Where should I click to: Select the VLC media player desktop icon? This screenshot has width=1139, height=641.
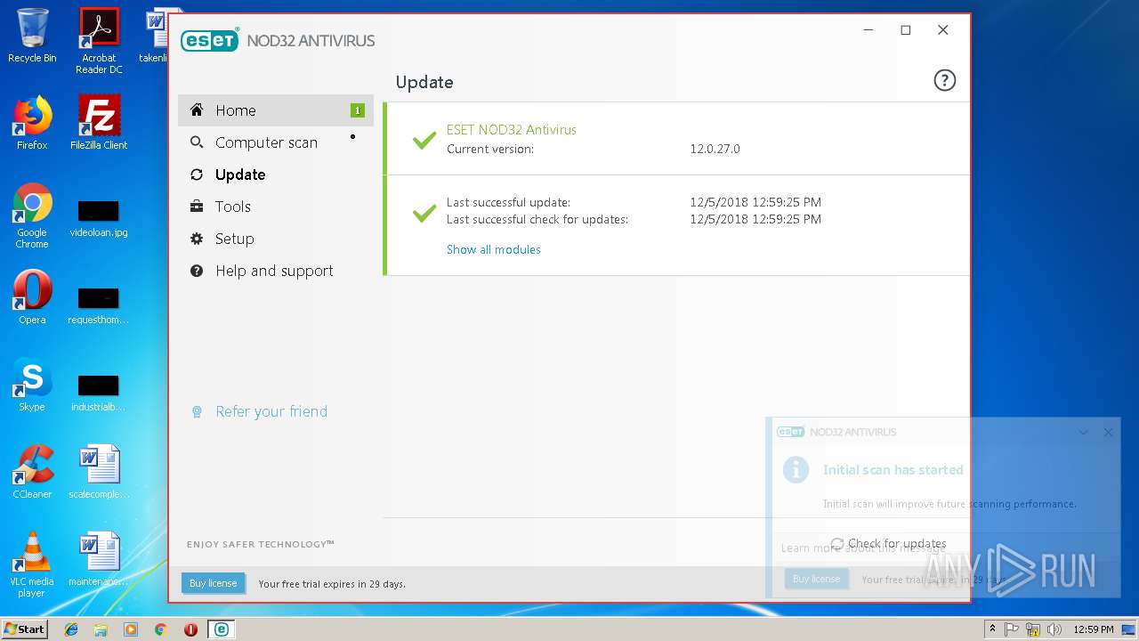pos(32,564)
